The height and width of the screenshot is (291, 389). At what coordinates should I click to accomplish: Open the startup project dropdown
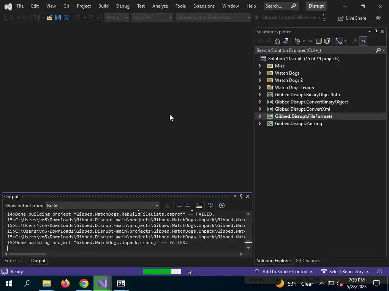pyautogui.click(x=213, y=17)
